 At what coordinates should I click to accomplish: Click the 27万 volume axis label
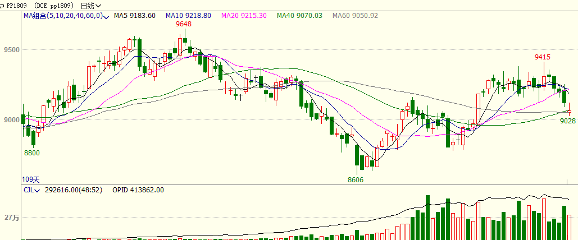click(12, 218)
